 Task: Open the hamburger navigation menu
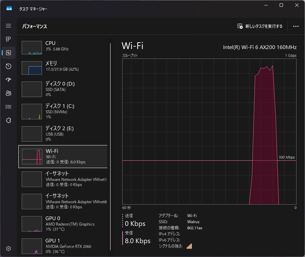point(8,26)
